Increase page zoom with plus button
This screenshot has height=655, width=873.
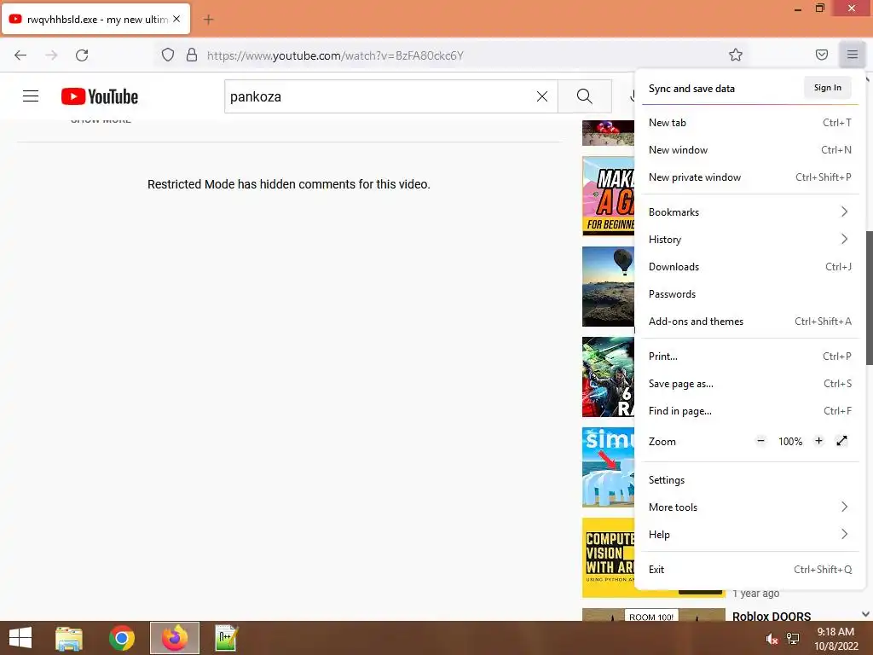coord(818,441)
